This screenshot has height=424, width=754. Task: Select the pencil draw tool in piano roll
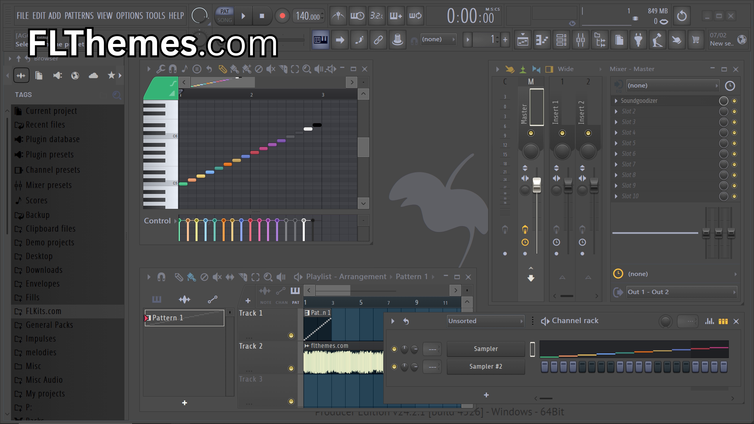click(222, 69)
